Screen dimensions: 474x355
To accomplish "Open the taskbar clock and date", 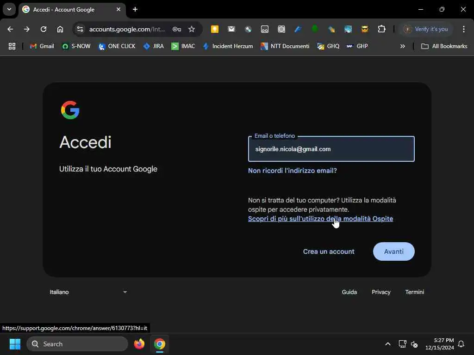I will coord(440,344).
